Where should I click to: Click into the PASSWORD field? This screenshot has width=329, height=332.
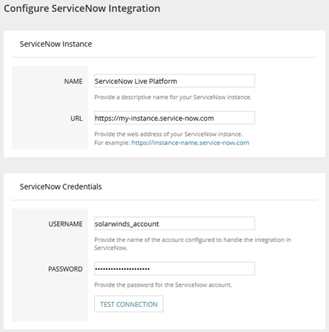click(174, 269)
